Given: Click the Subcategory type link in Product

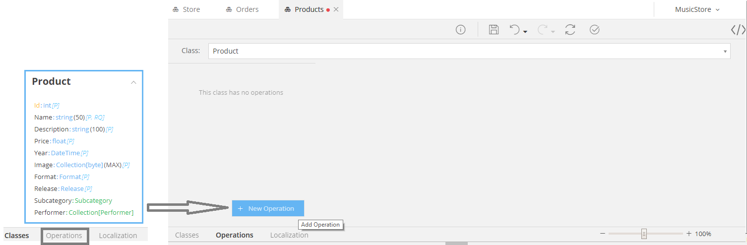Looking at the screenshot, I should pyautogui.click(x=93, y=200).
